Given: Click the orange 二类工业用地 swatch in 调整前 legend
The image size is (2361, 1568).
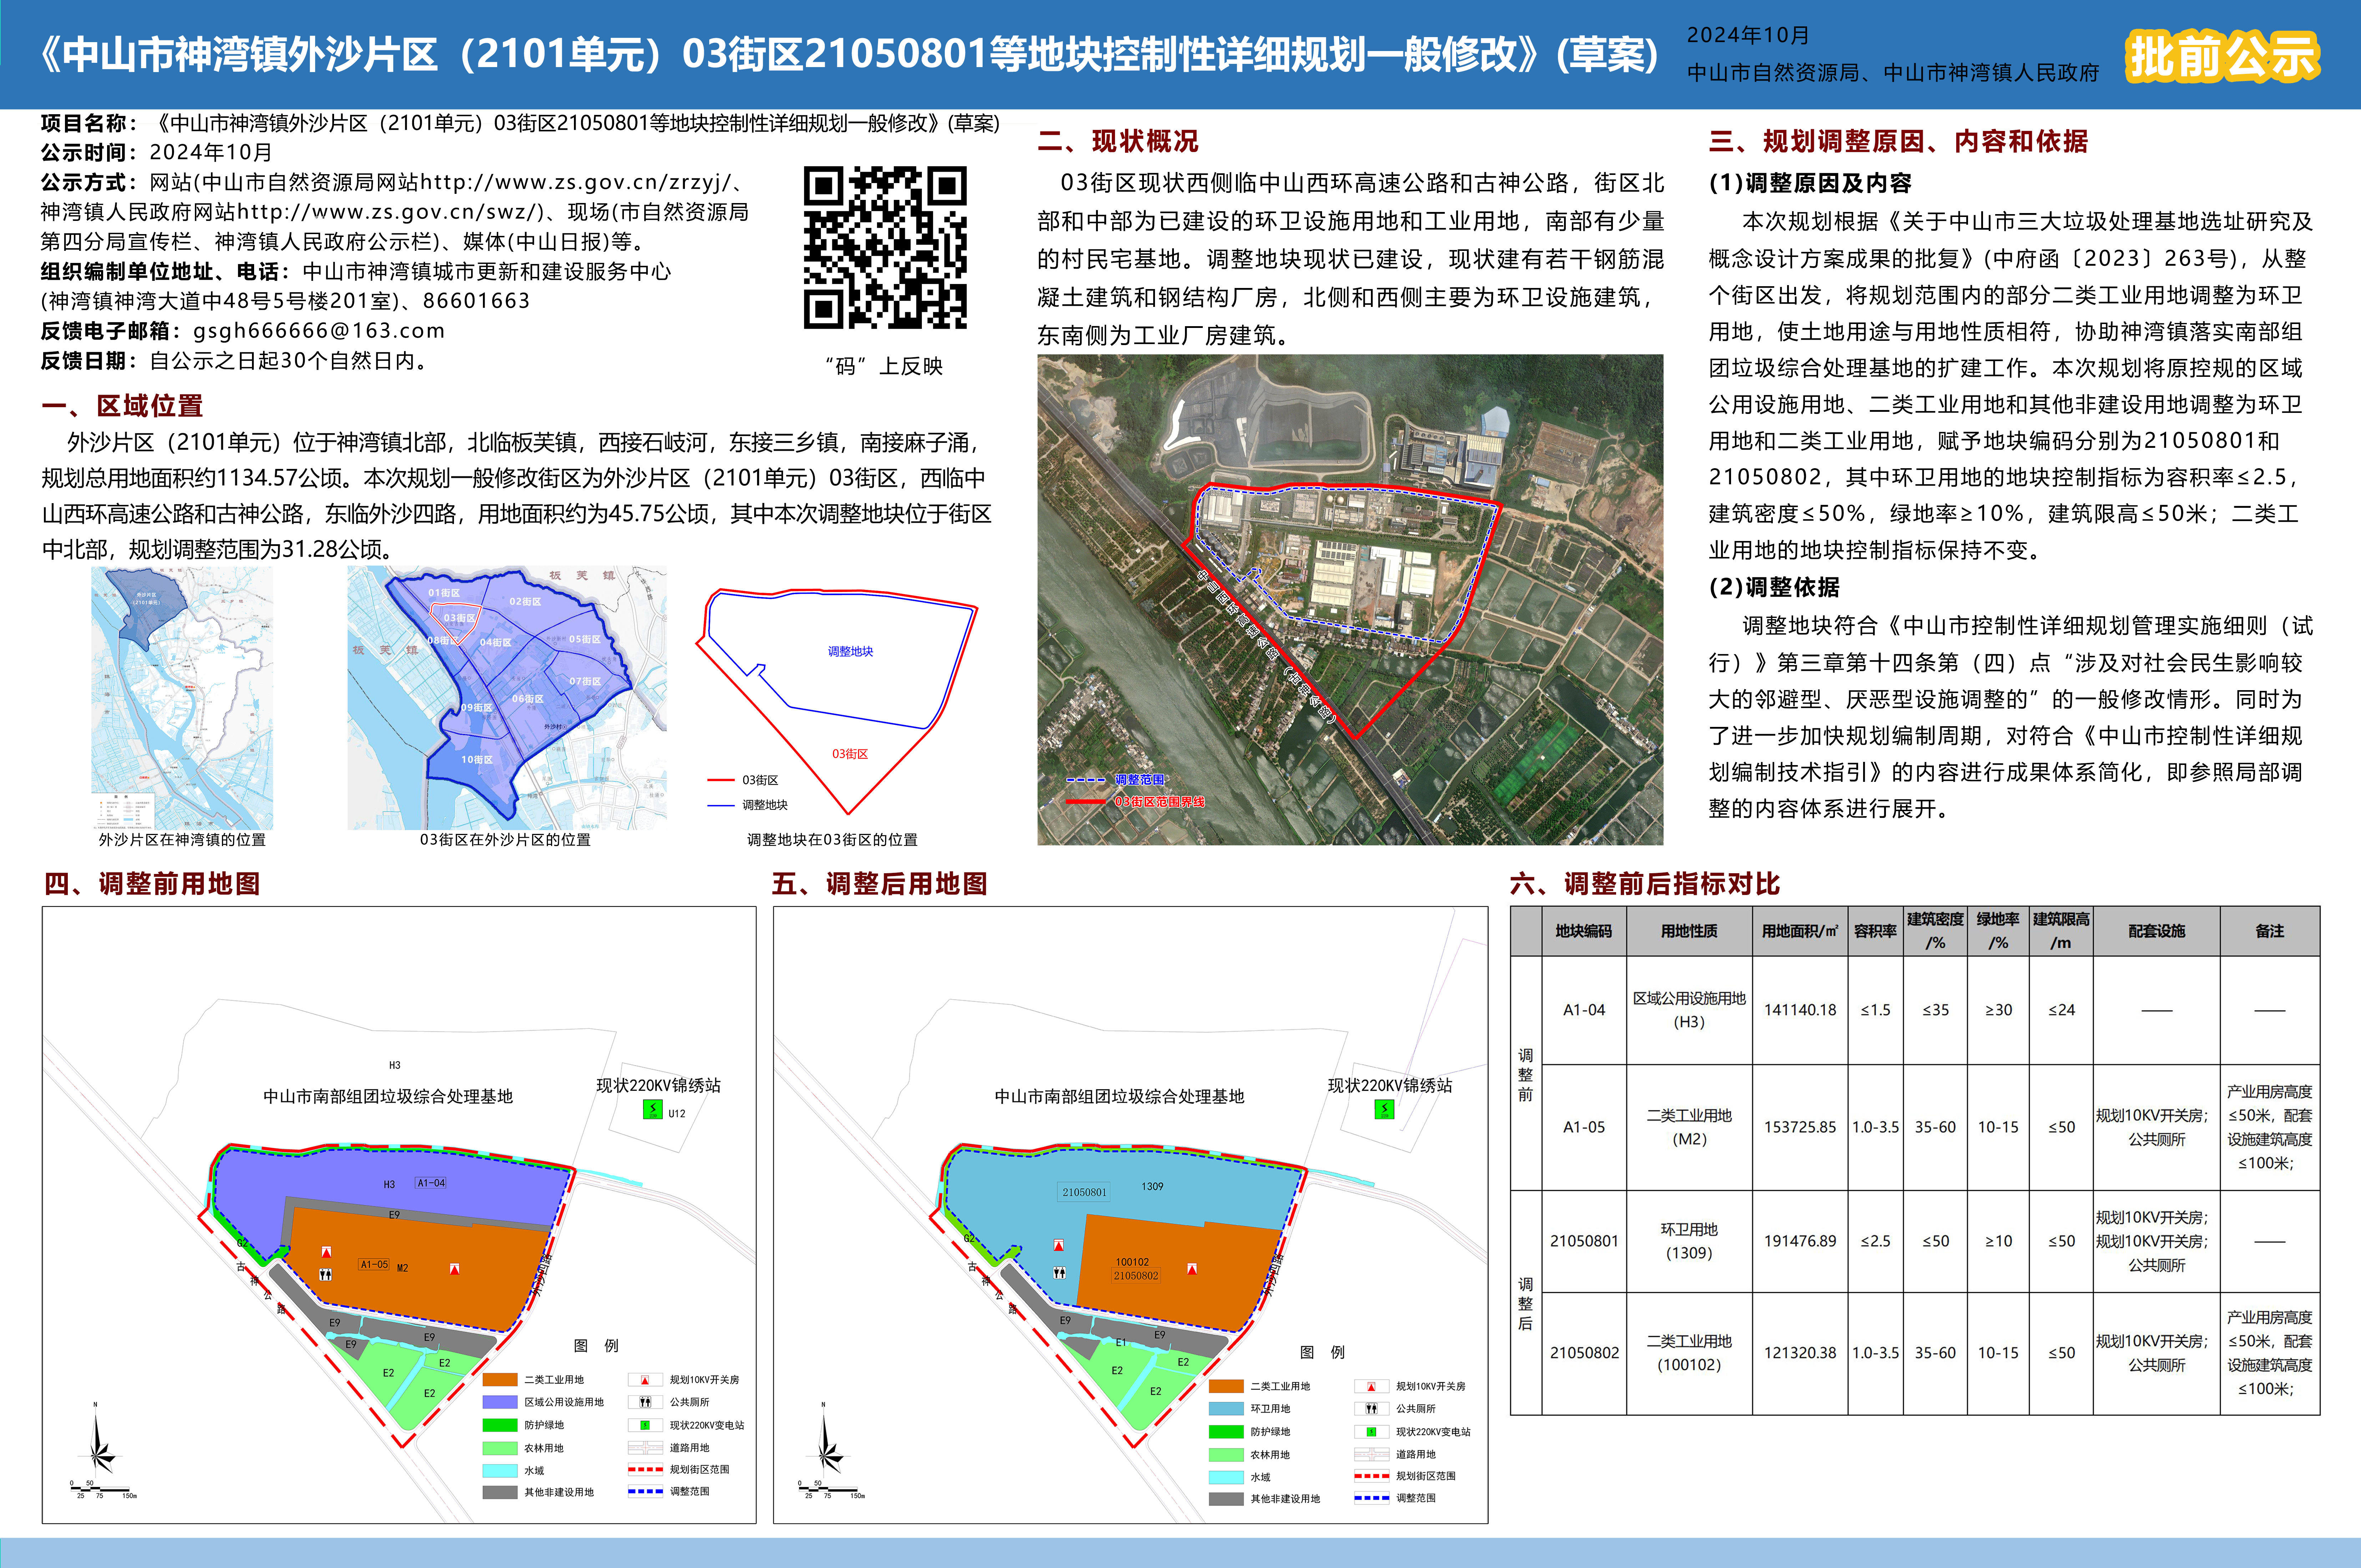Looking at the screenshot, I should (x=500, y=1380).
